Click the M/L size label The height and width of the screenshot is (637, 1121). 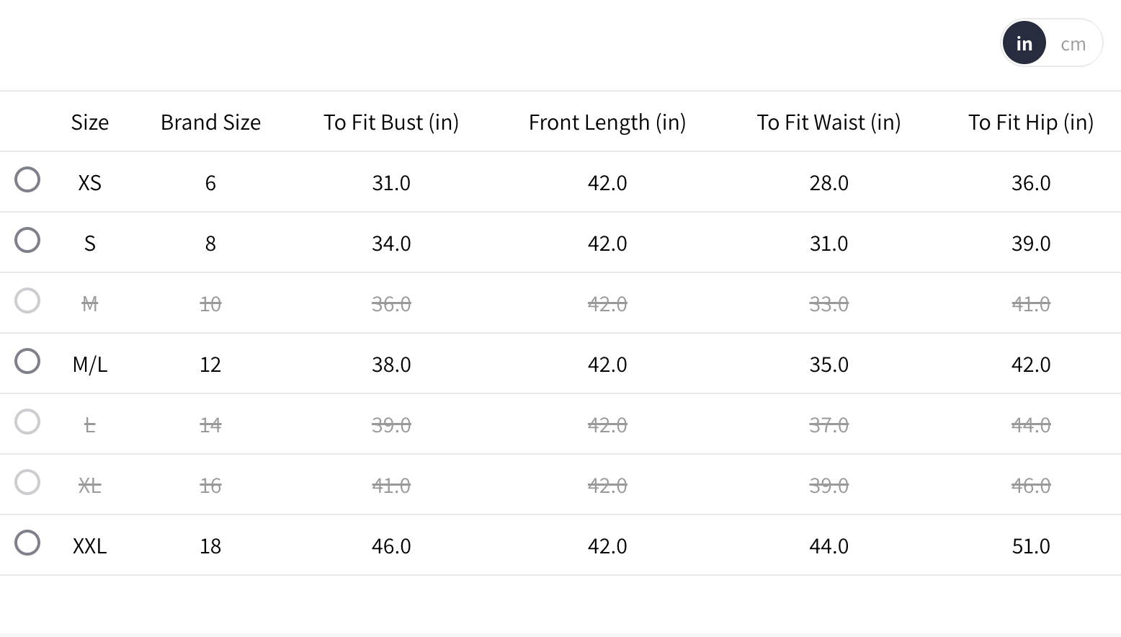point(90,365)
